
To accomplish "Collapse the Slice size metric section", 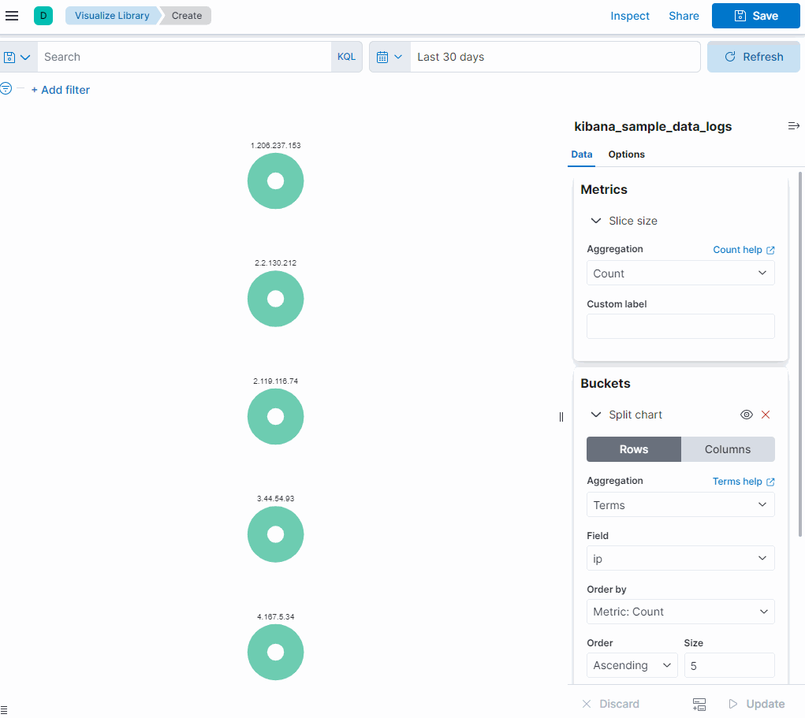I will (595, 221).
